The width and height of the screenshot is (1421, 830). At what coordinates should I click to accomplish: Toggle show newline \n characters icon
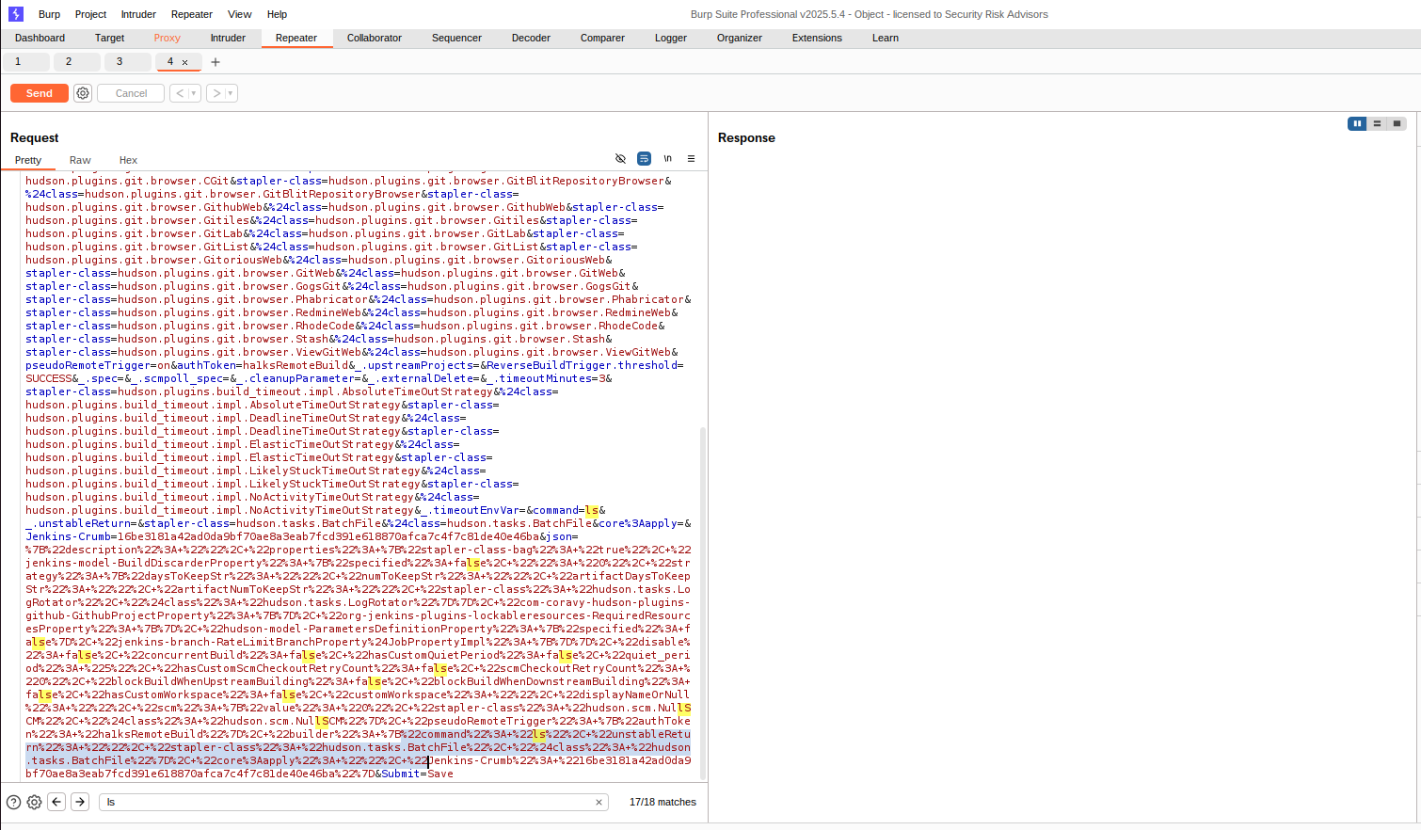click(x=667, y=159)
